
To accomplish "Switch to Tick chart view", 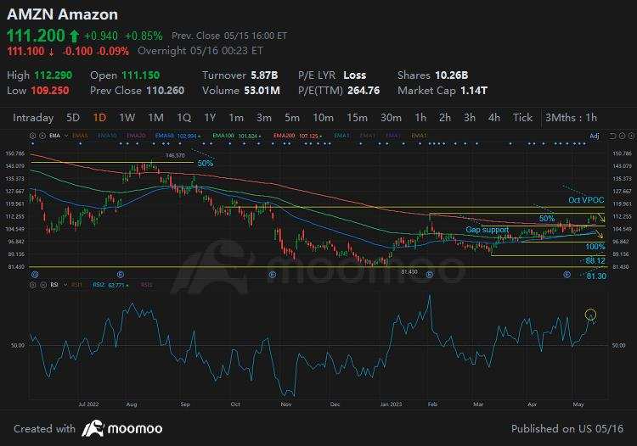I will 522,118.
